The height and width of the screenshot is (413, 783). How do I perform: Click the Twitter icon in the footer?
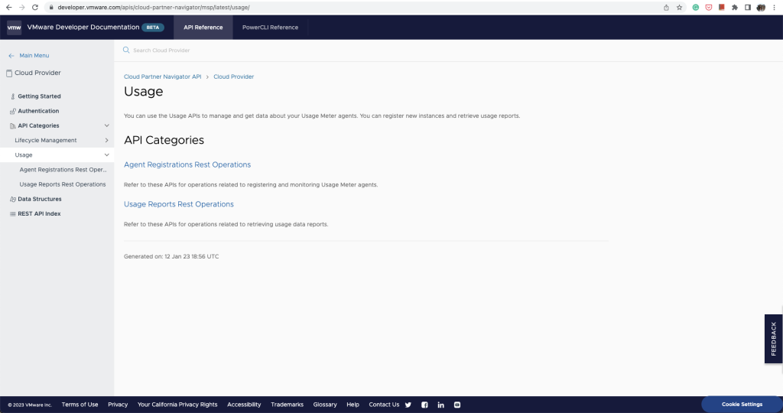pyautogui.click(x=408, y=405)
